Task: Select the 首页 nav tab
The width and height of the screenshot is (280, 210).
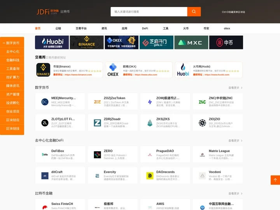Action: click(38, 28)
